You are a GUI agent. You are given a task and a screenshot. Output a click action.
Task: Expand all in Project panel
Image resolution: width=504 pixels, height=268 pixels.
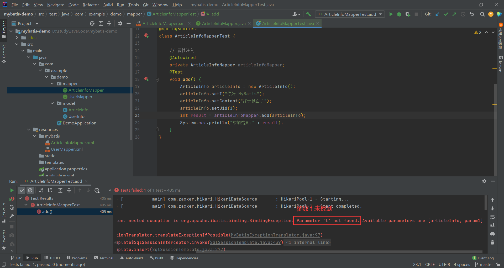point(101,23)
